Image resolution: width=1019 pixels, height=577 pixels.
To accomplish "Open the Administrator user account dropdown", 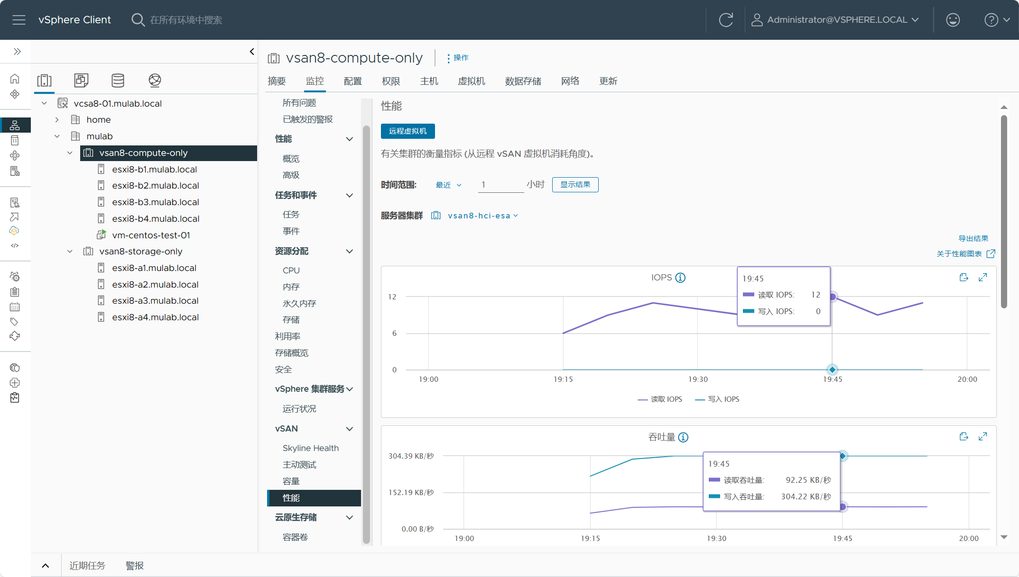I will 836,20.
